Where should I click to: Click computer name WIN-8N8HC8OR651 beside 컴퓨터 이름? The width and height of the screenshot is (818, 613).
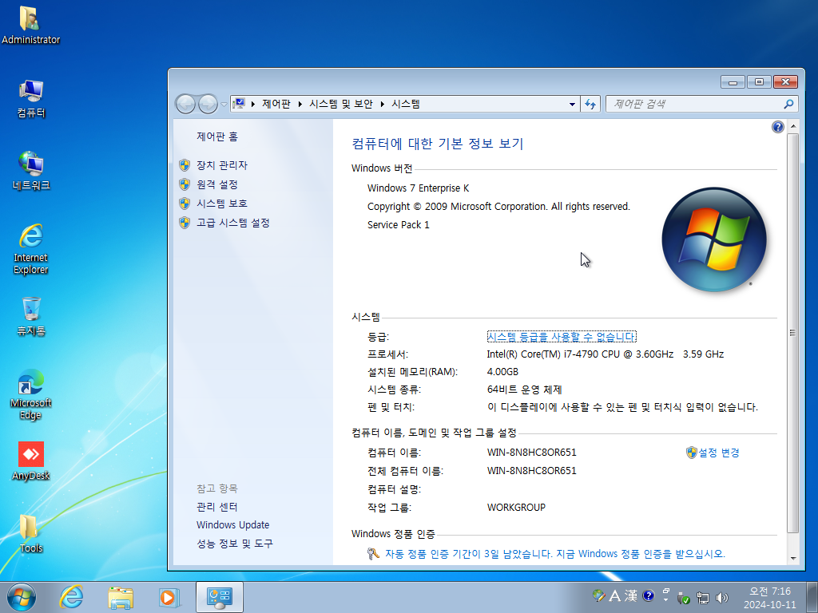point(531,453)
